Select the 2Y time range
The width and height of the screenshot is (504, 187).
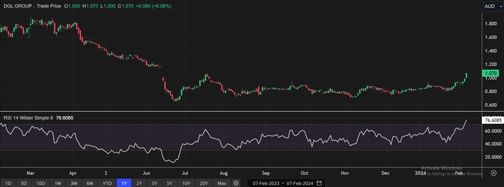point(139,183)
